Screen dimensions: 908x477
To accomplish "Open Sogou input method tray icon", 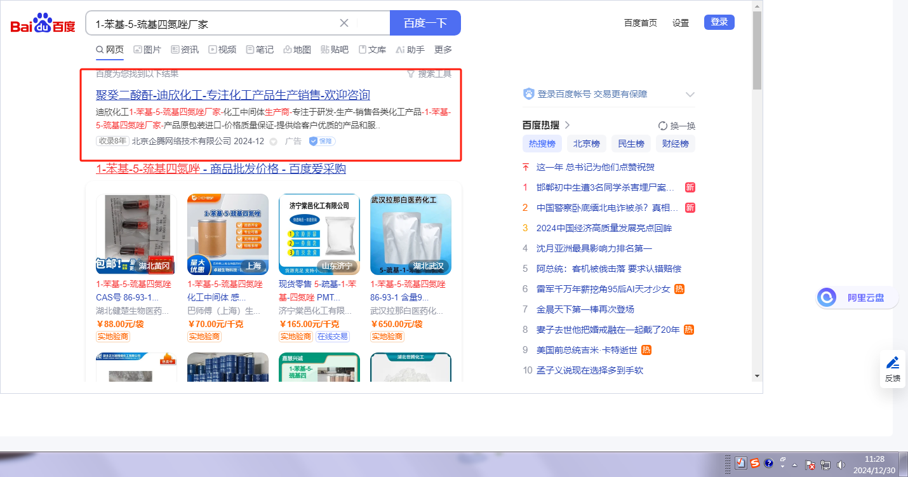I will tap(754, 464).
